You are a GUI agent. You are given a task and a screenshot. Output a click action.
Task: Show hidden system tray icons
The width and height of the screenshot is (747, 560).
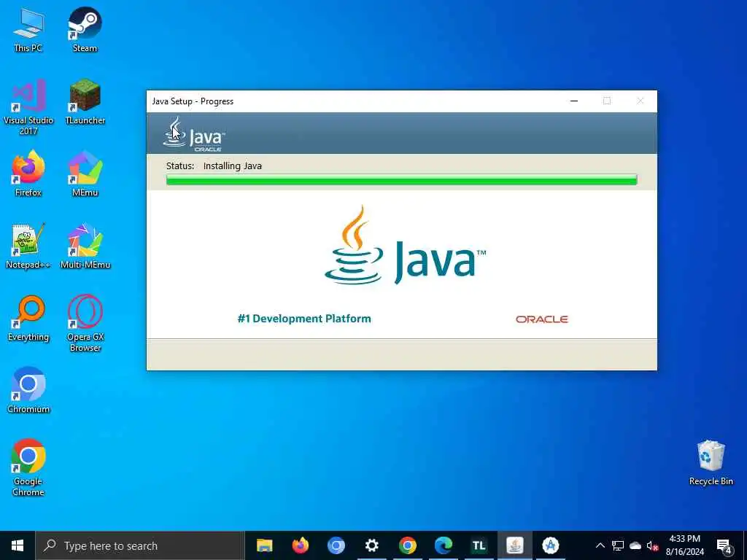(600, 545)
